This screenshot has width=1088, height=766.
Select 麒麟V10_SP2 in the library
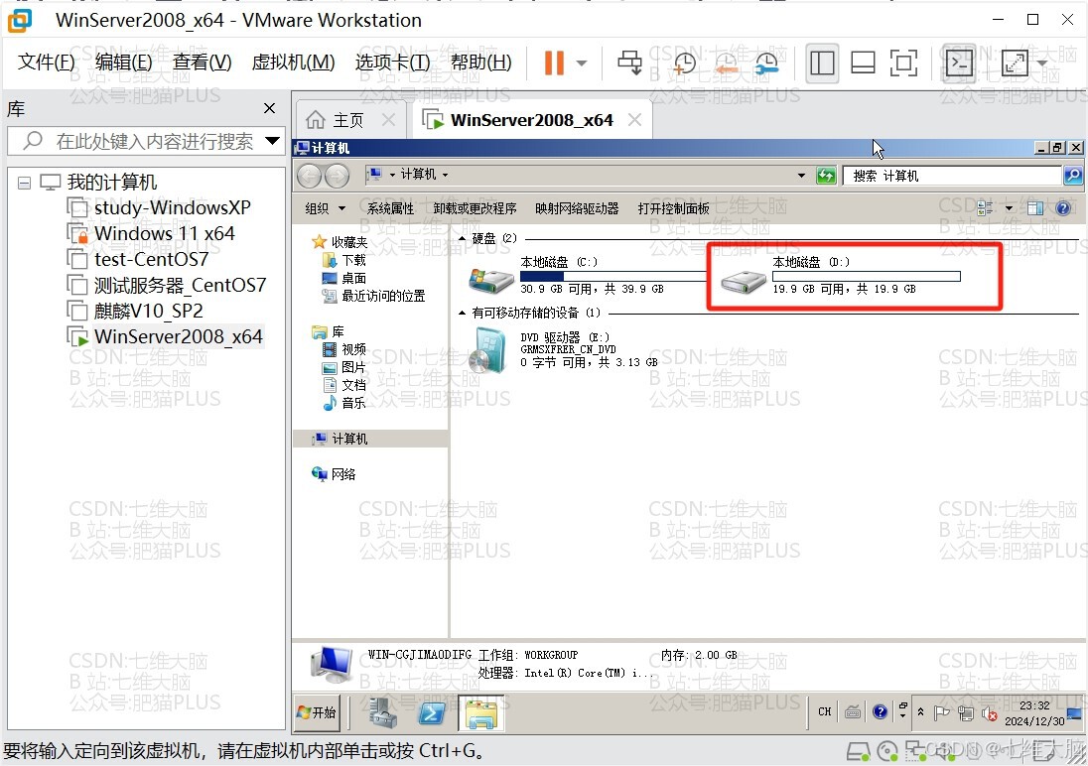click(149, 311)
